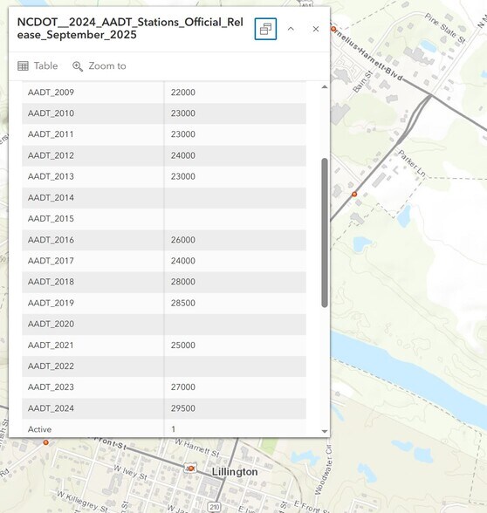Click the AADT_2016 field row

[x=164, y=240]
